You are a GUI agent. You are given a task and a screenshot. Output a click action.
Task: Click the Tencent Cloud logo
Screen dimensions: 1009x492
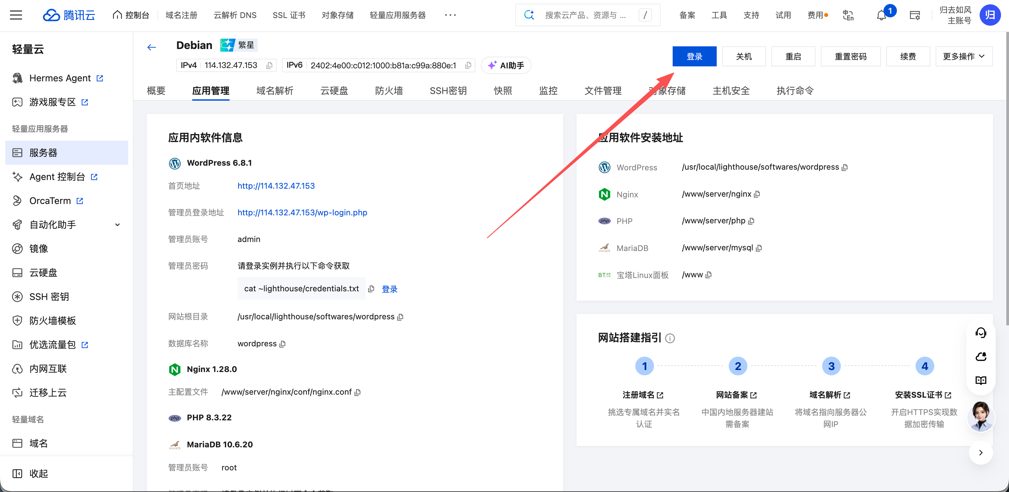pyautogui.click(x=69, y=15)
